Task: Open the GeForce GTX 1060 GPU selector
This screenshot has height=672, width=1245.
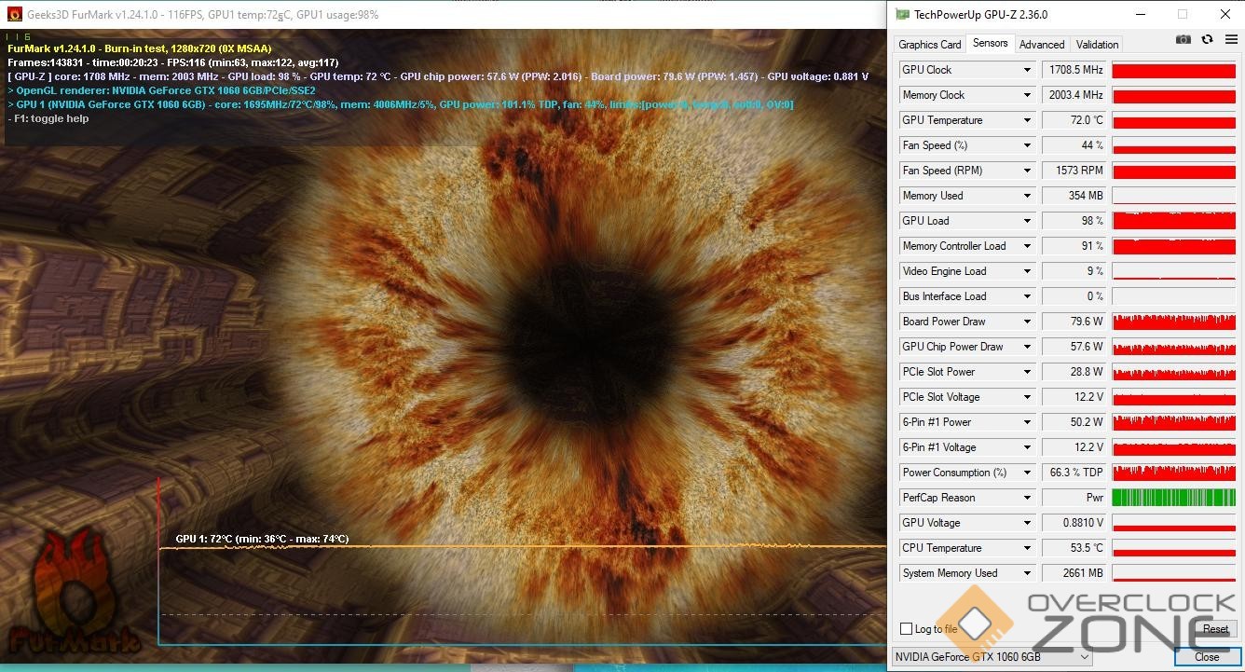Action: tap(992, 657)
